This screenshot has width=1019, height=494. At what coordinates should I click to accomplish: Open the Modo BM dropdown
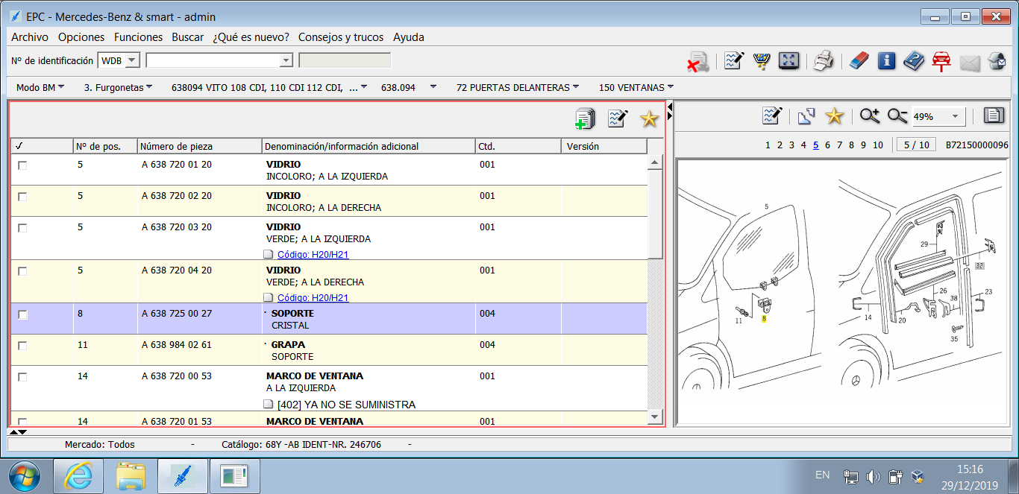coord(40,87)
